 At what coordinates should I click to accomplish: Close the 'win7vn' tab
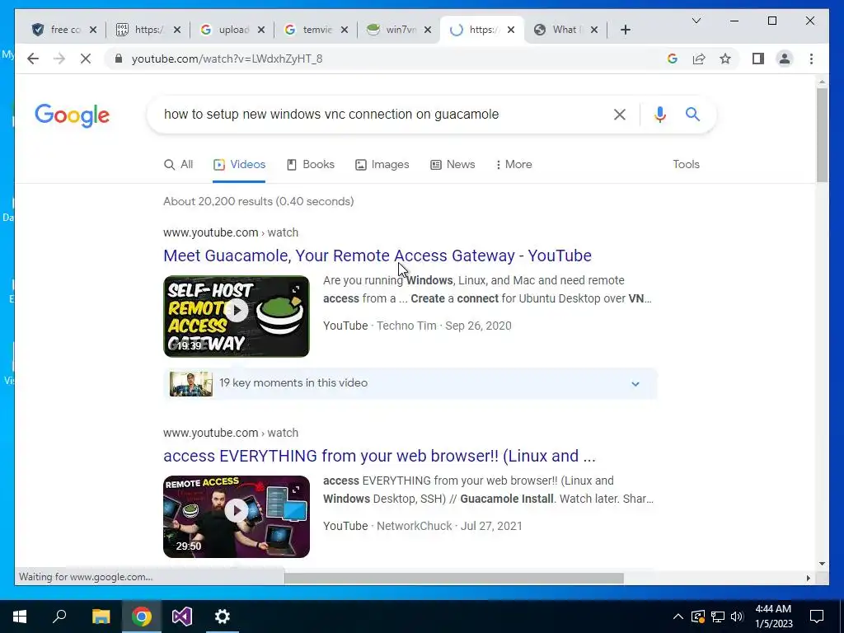click(428, 30)
